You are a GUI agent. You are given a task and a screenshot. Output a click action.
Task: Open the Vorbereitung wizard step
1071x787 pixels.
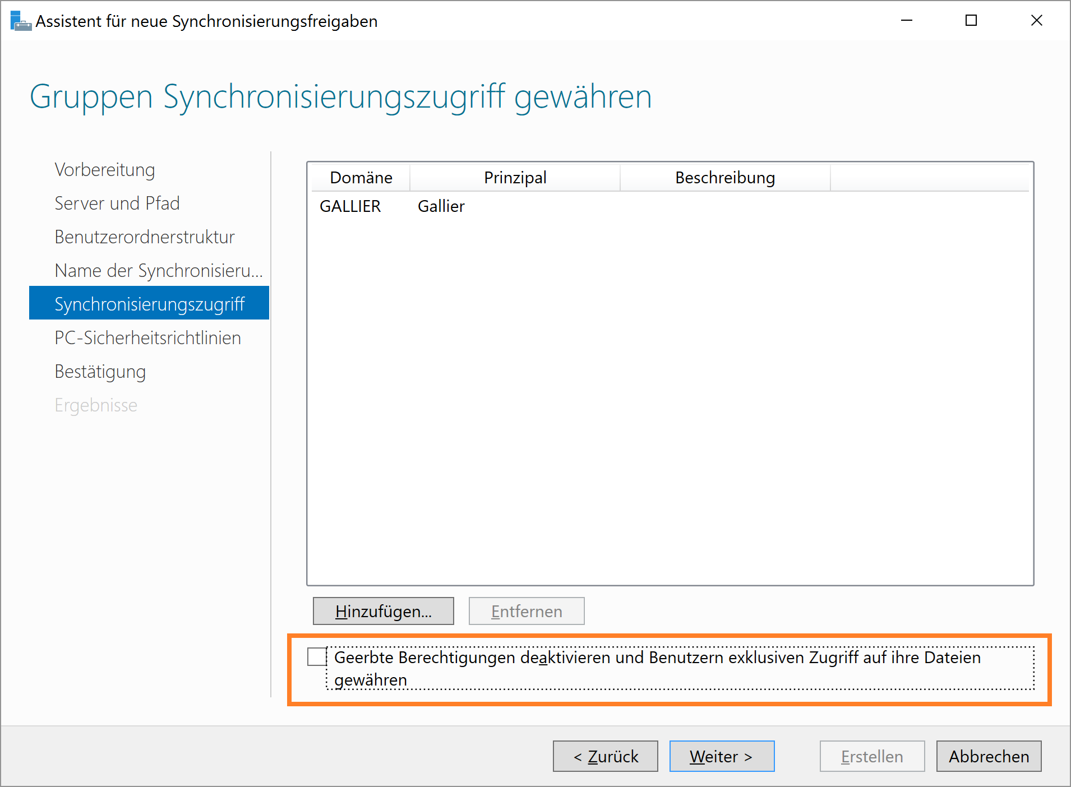click(104, 170)
